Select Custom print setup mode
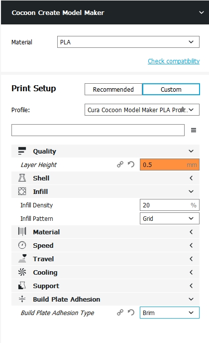This screenshot has height=343, width=209. coord(171,89)
